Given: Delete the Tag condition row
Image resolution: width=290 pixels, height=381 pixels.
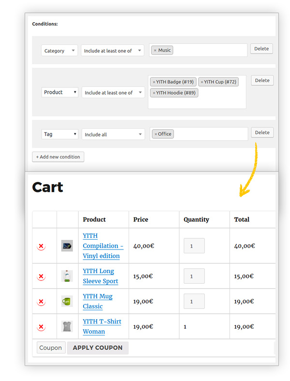Looking at the screenshot, I should pos(262,132).
